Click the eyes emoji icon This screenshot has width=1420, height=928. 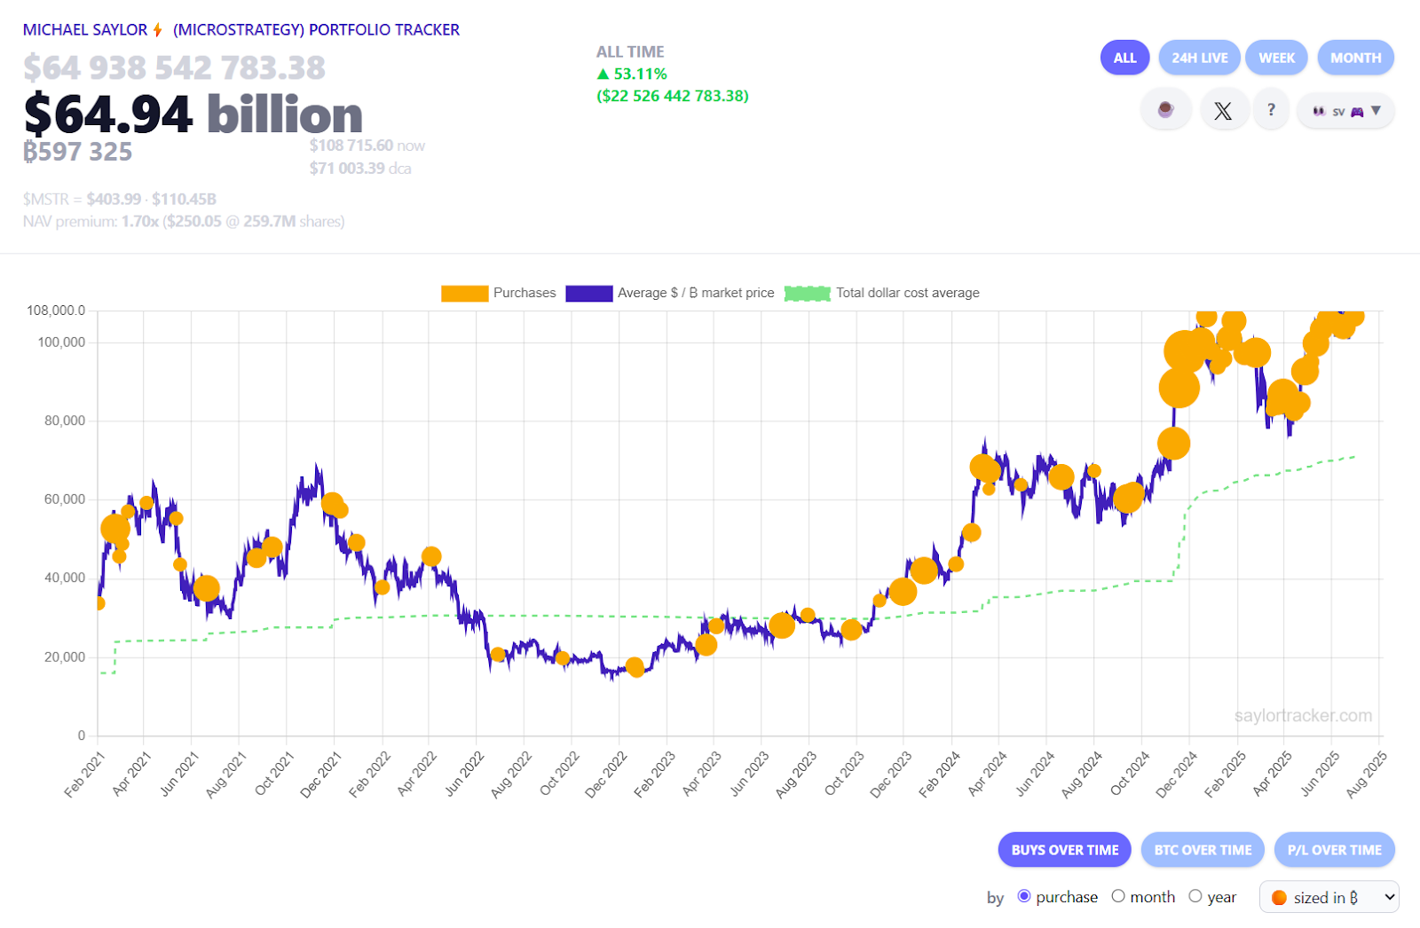(x=1319, y=111)
